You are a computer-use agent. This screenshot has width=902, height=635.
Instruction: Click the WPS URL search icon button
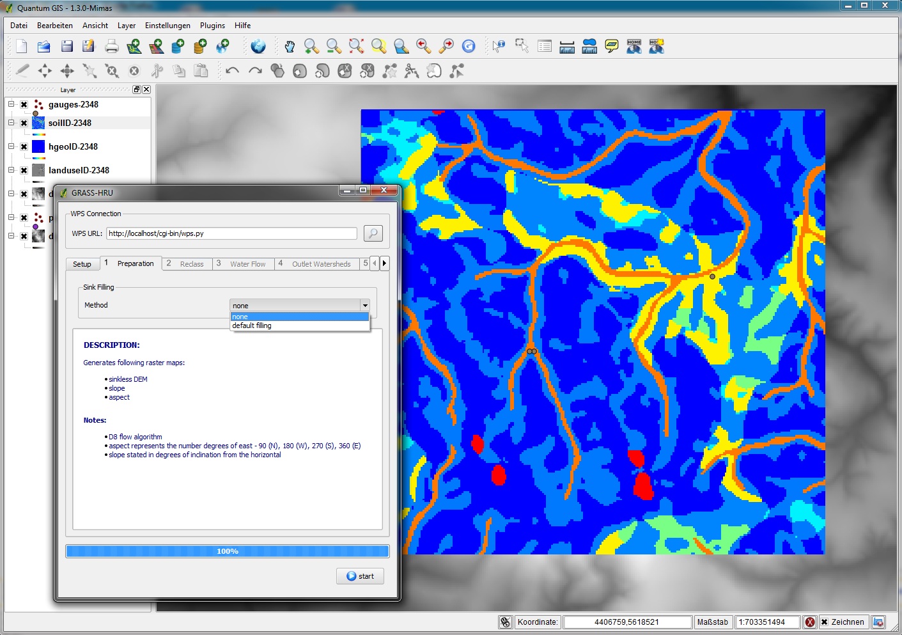[x=373, y=233]
